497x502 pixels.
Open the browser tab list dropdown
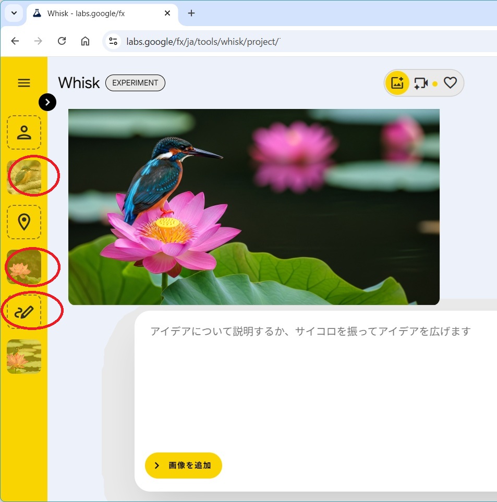(13, 13)
